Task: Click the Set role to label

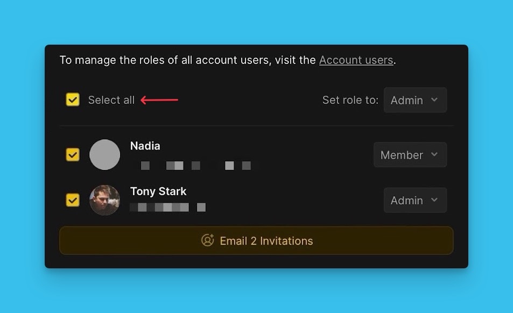Action: (x=350, y=100)
